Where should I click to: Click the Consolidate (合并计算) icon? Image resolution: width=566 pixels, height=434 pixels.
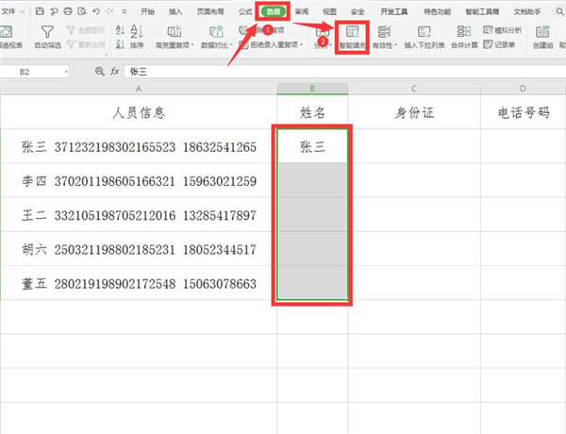coord(463,33)
